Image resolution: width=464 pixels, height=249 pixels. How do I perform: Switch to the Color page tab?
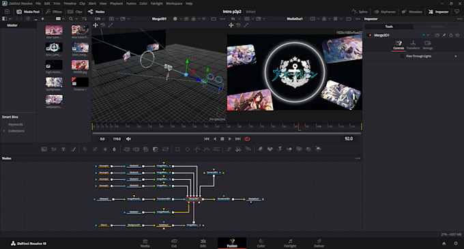(261, 243)
